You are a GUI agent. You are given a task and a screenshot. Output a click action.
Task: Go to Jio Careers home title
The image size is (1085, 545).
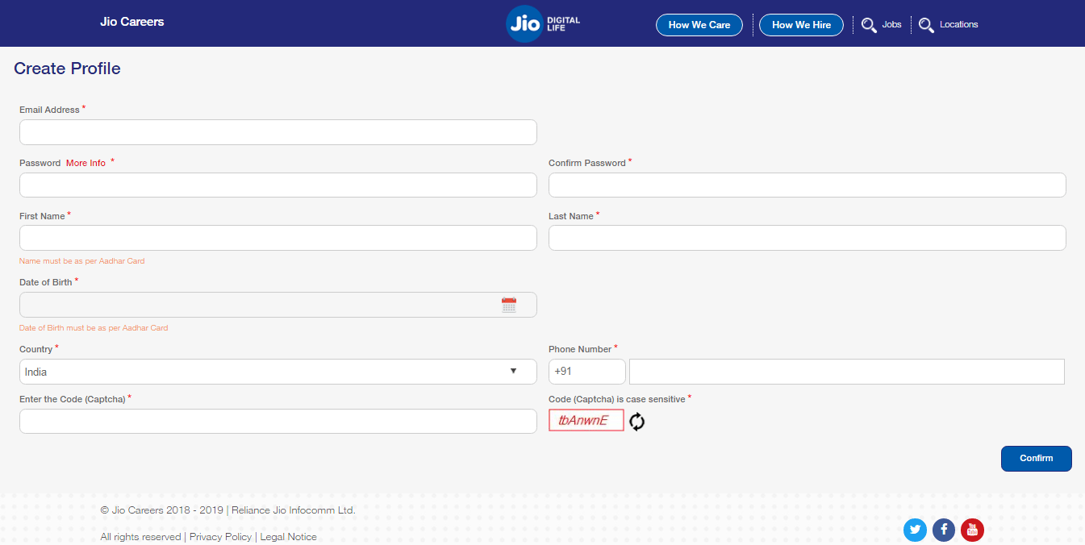131,22
